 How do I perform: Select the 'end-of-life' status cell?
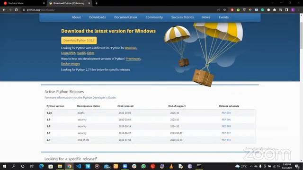click(x=83, y=140)
